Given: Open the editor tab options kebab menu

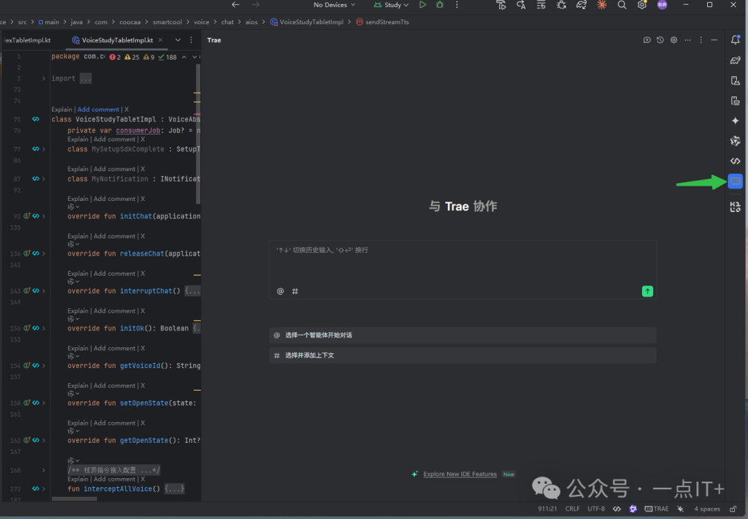Looking at the screenshot, I should [x=191, y=40].
